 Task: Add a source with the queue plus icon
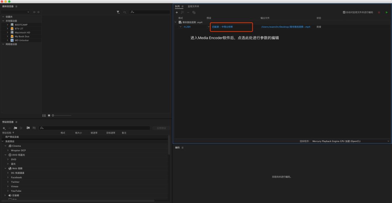click(x=177, y=12)
